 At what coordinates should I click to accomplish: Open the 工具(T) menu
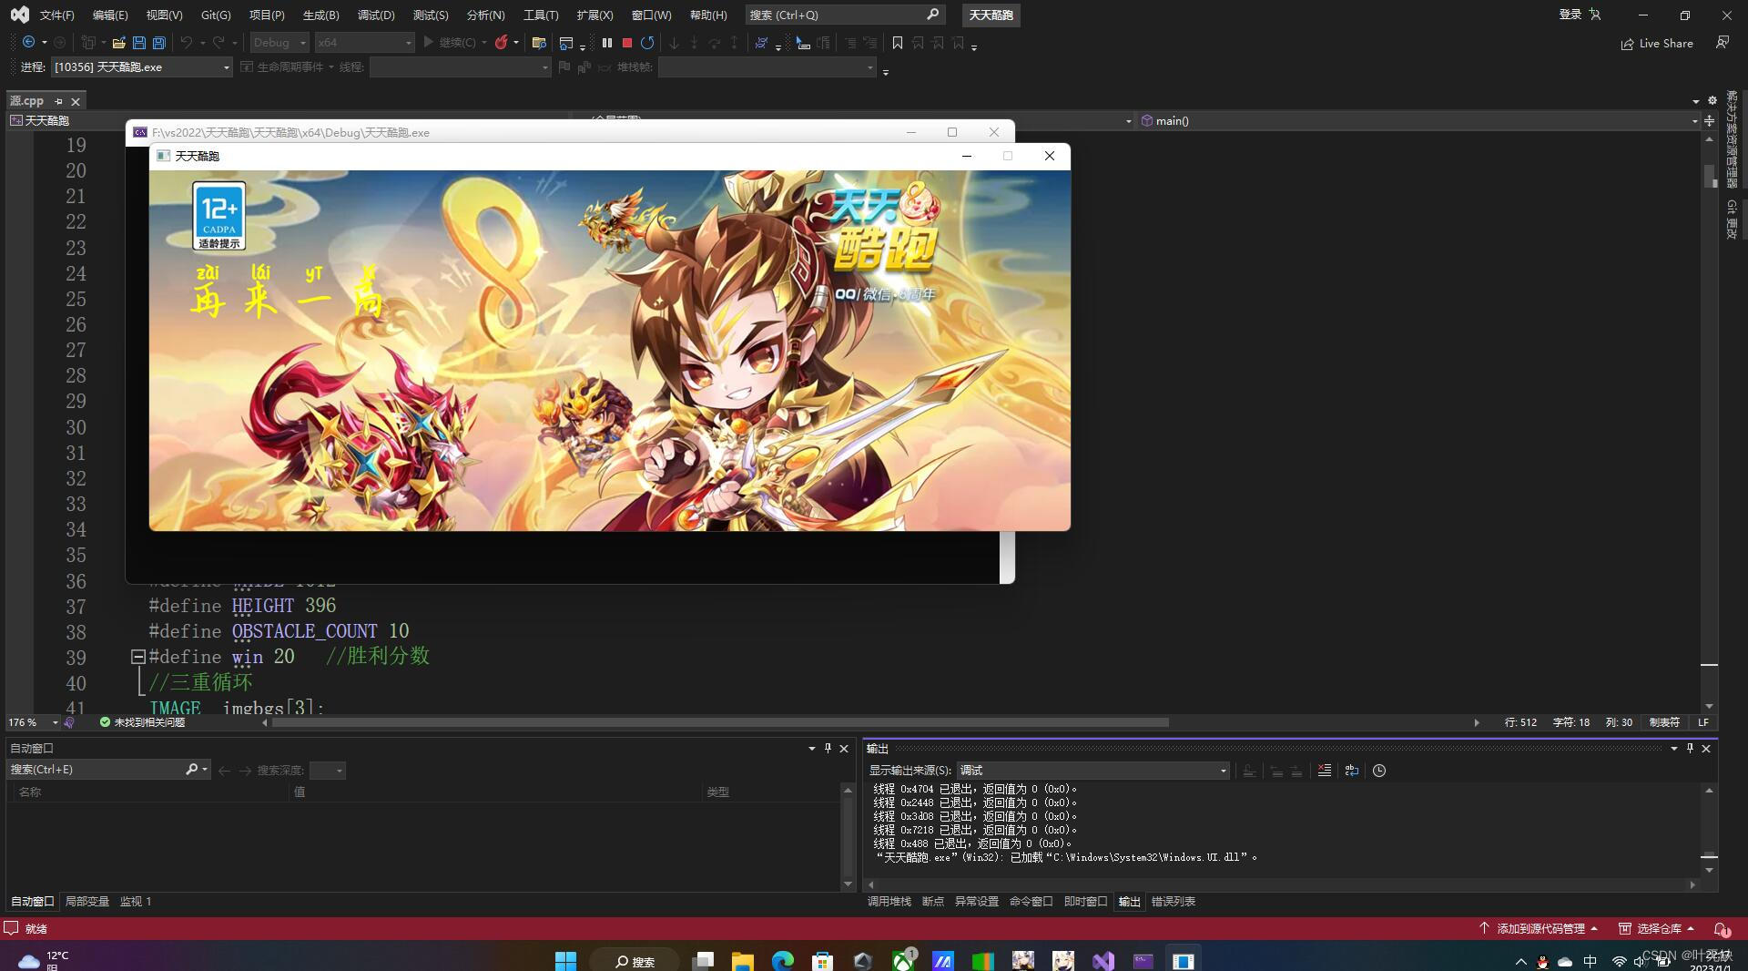(x=541, y=15)
